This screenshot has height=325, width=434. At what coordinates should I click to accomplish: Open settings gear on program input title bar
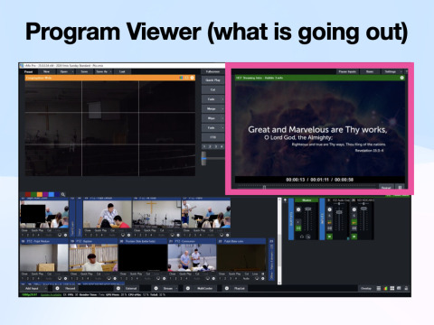pos(401,78)
